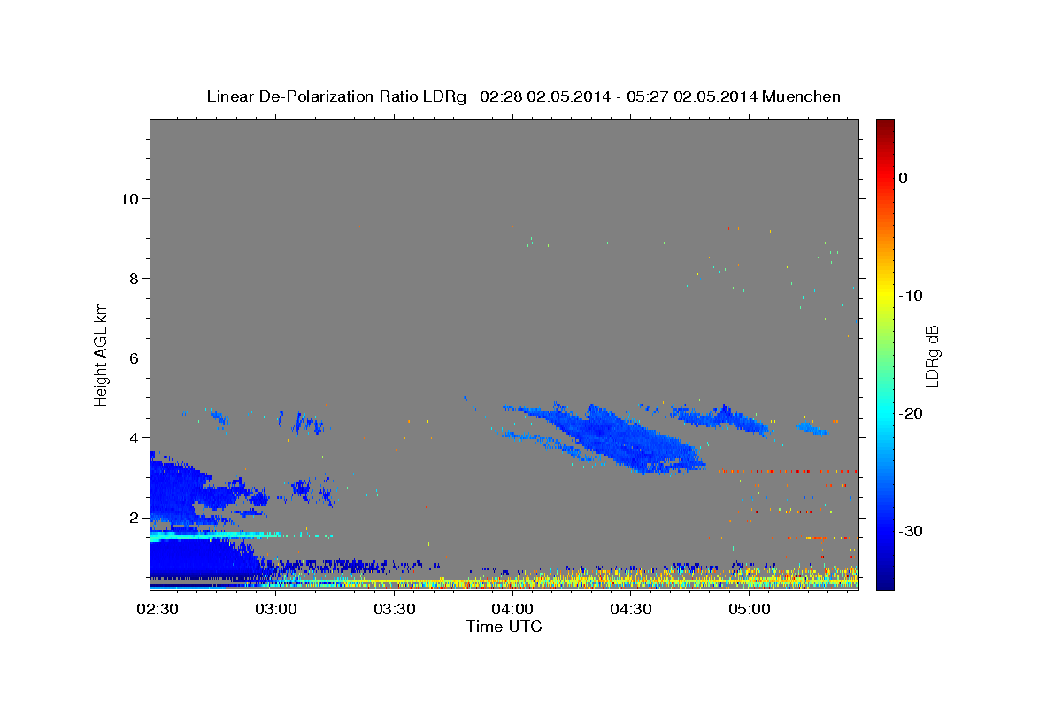Click the 05:00 time tick label

749,611
